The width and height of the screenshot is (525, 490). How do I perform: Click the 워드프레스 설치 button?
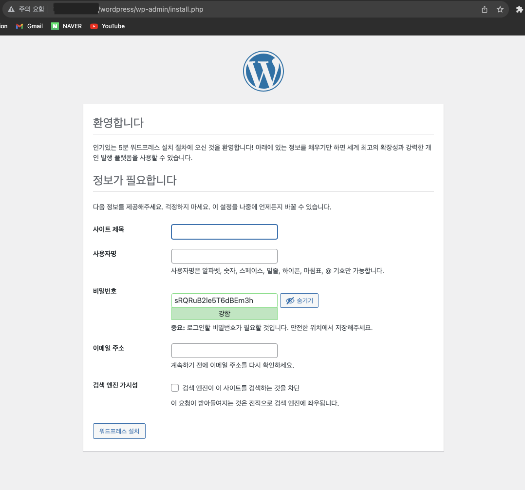click(x=119, y=431)
